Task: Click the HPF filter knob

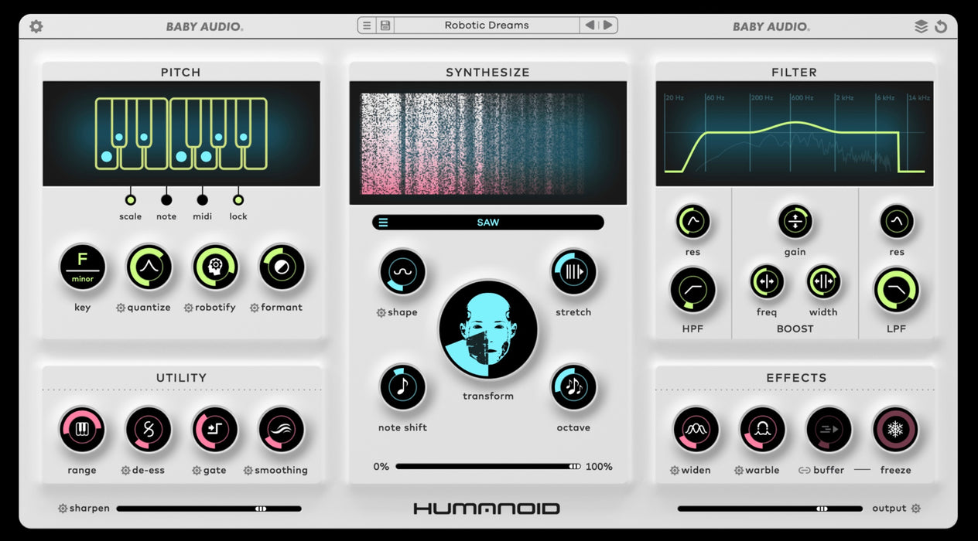Action: tap(692, 291)
